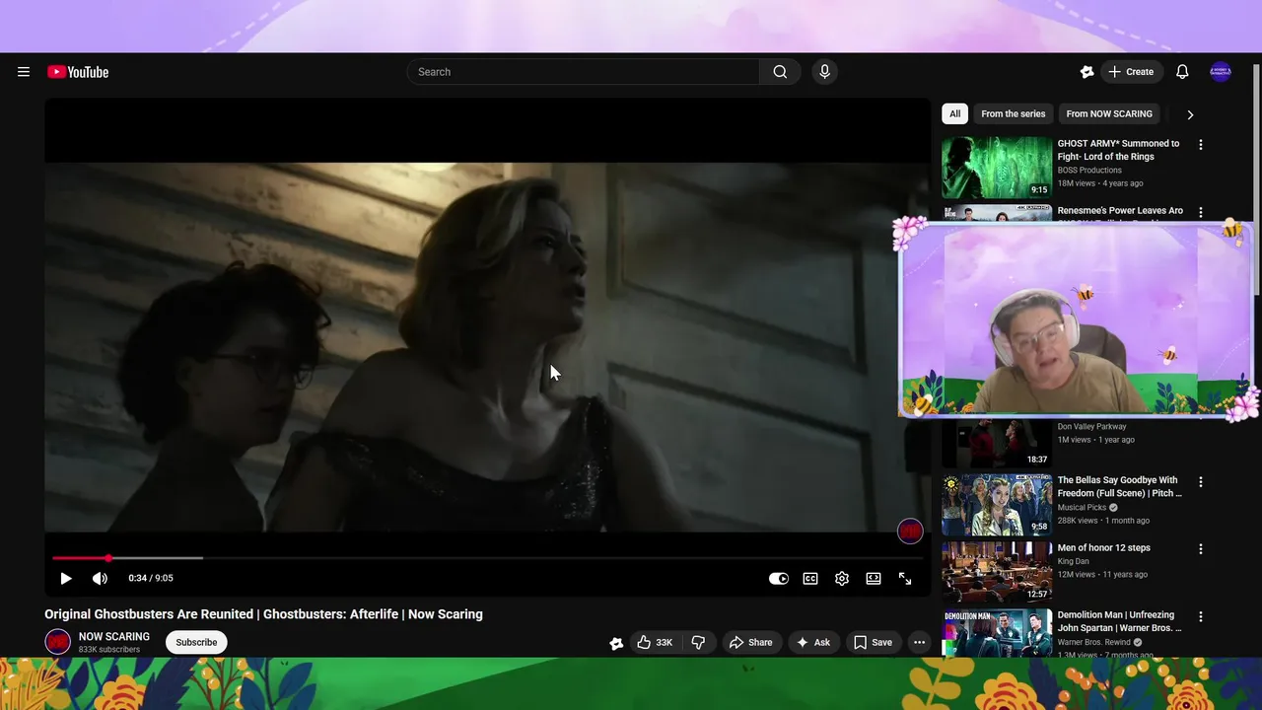
Task: Click in the Search input field
Action: pyautogui.click(x=583, y=72)
